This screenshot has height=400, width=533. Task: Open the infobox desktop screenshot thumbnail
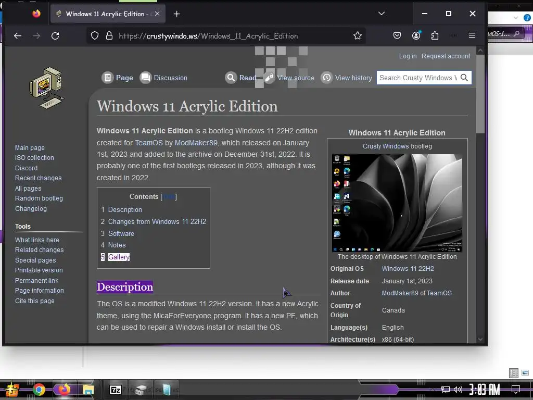point(397,203)
